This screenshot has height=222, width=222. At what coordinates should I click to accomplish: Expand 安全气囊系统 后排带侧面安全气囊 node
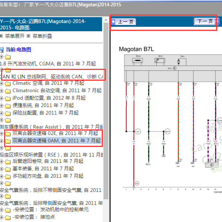(x=1, y=196)
